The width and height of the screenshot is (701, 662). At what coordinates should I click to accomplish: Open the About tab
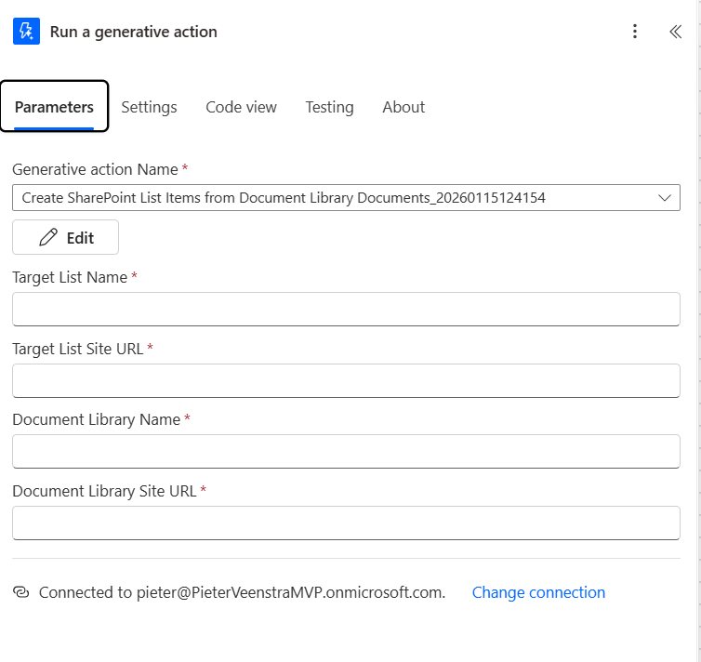click(x=403, y=107)
